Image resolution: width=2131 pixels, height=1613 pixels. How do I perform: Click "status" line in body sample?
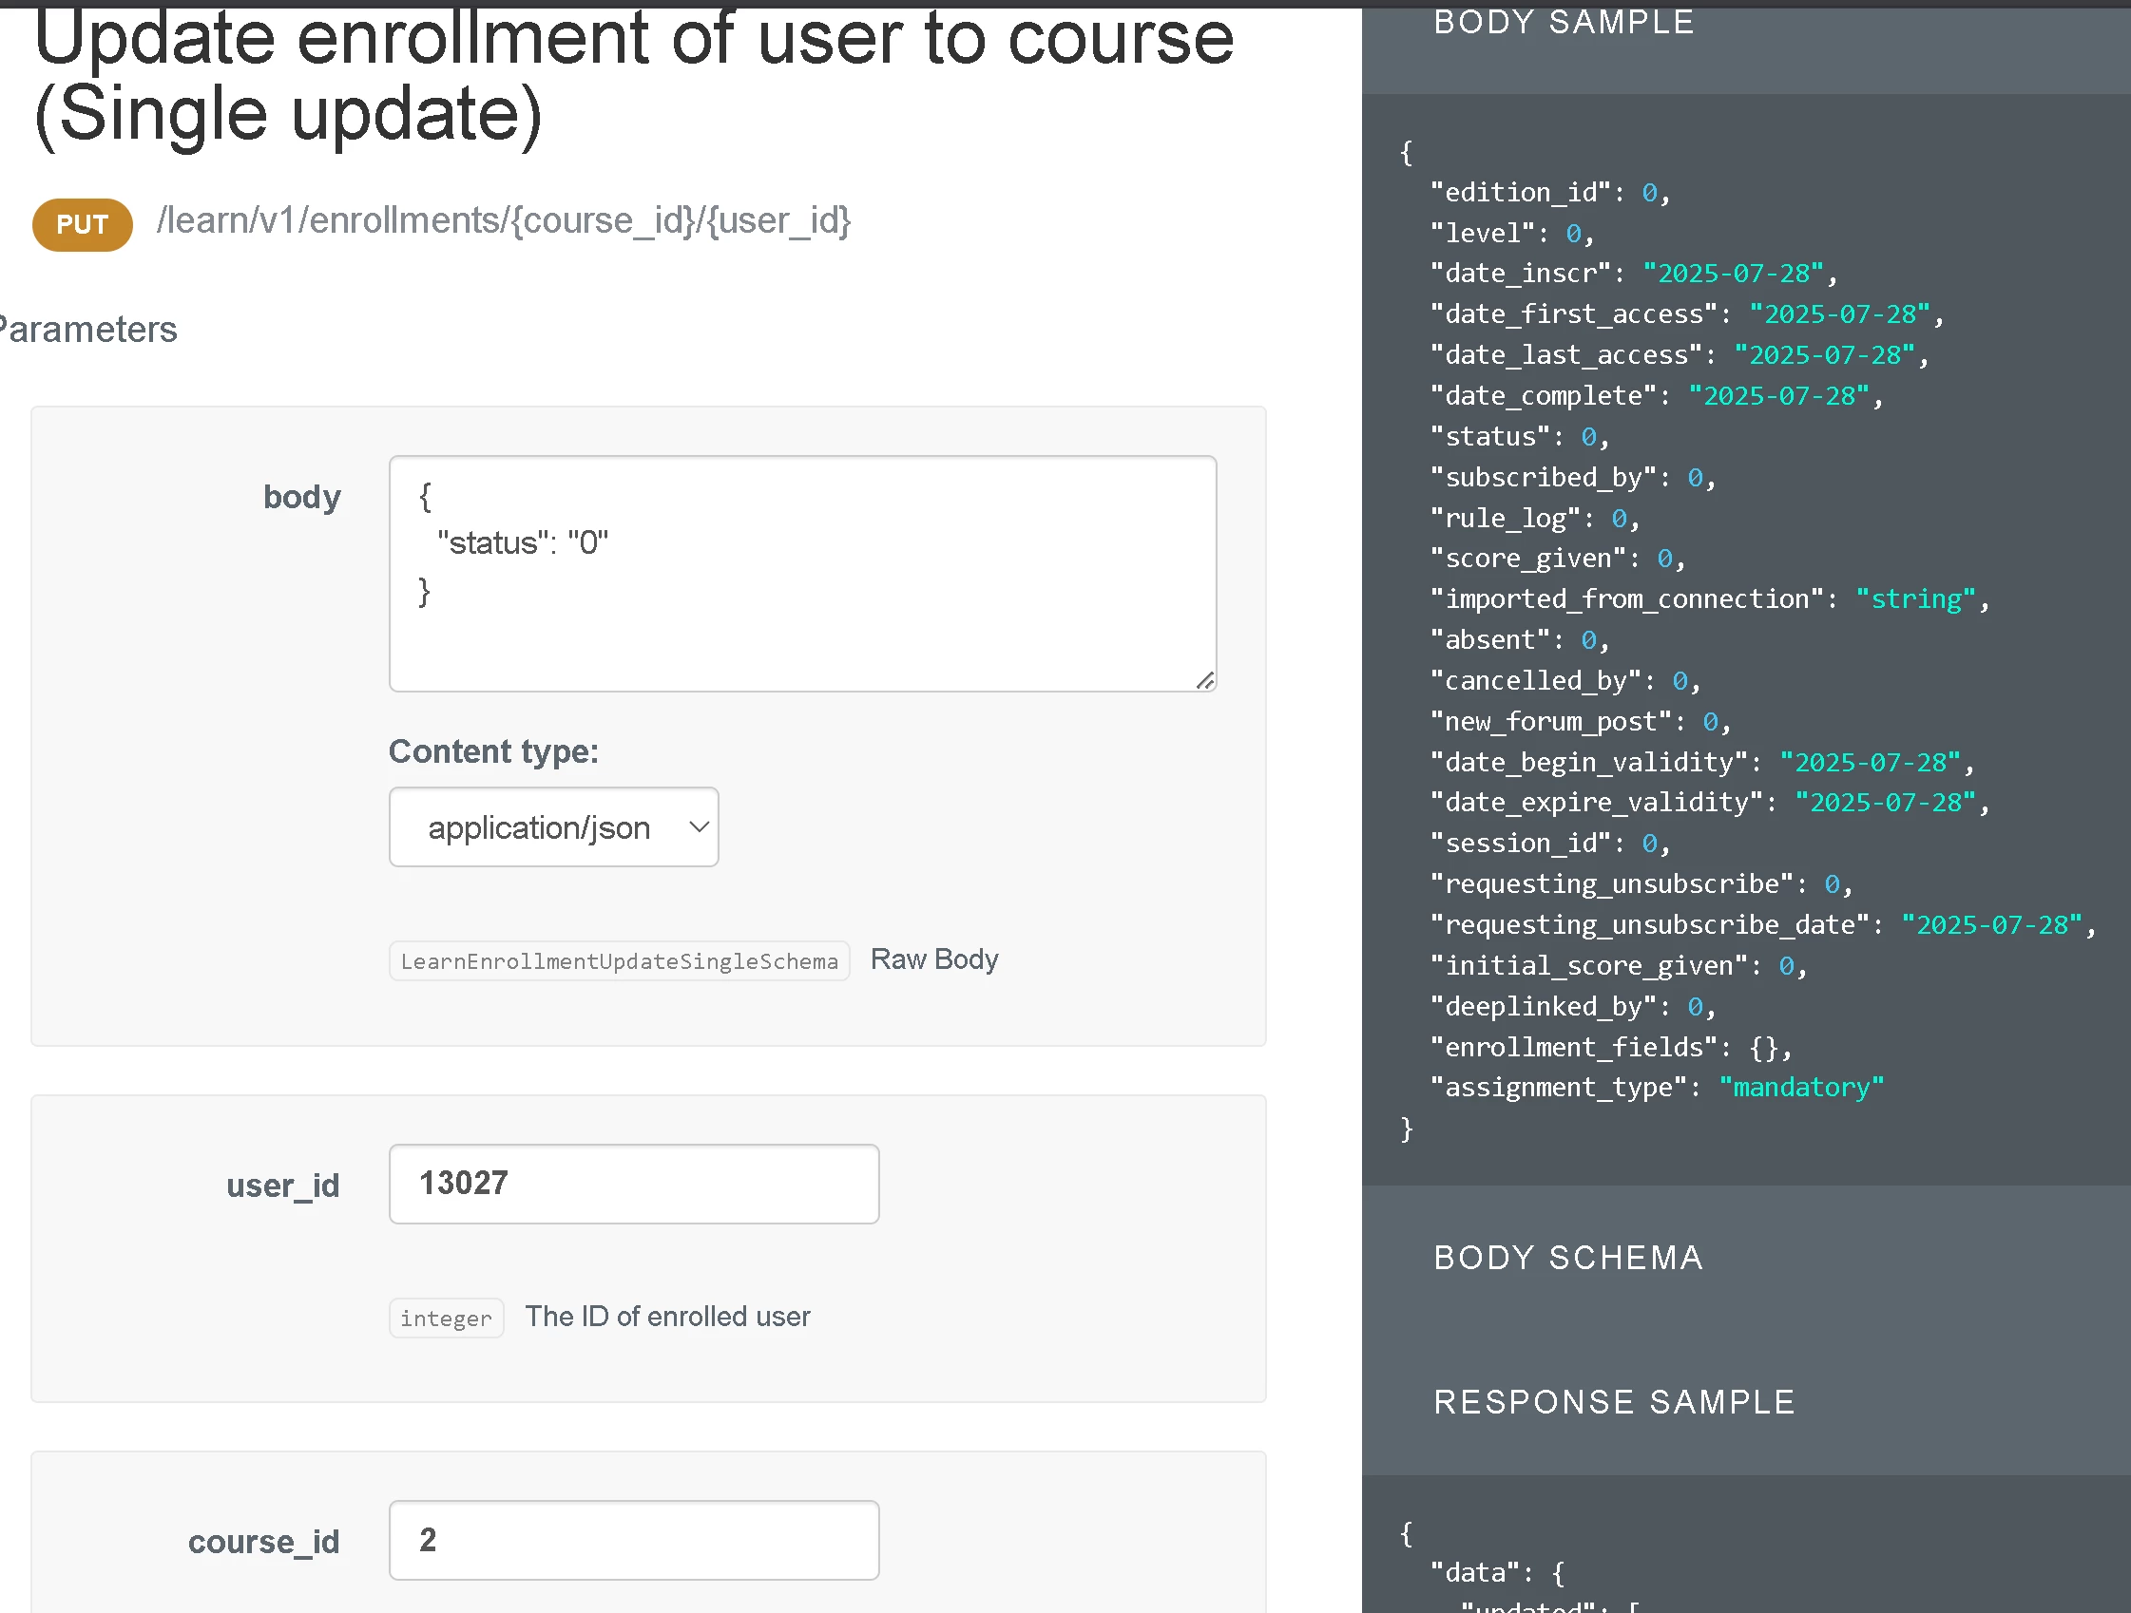pos(1518,437)
